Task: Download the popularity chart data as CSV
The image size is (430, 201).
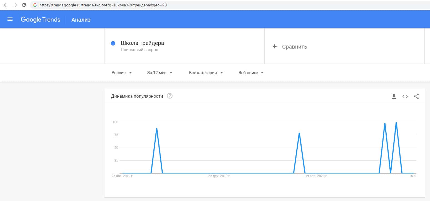Action: pyautogui.click(x=394, y=96)
